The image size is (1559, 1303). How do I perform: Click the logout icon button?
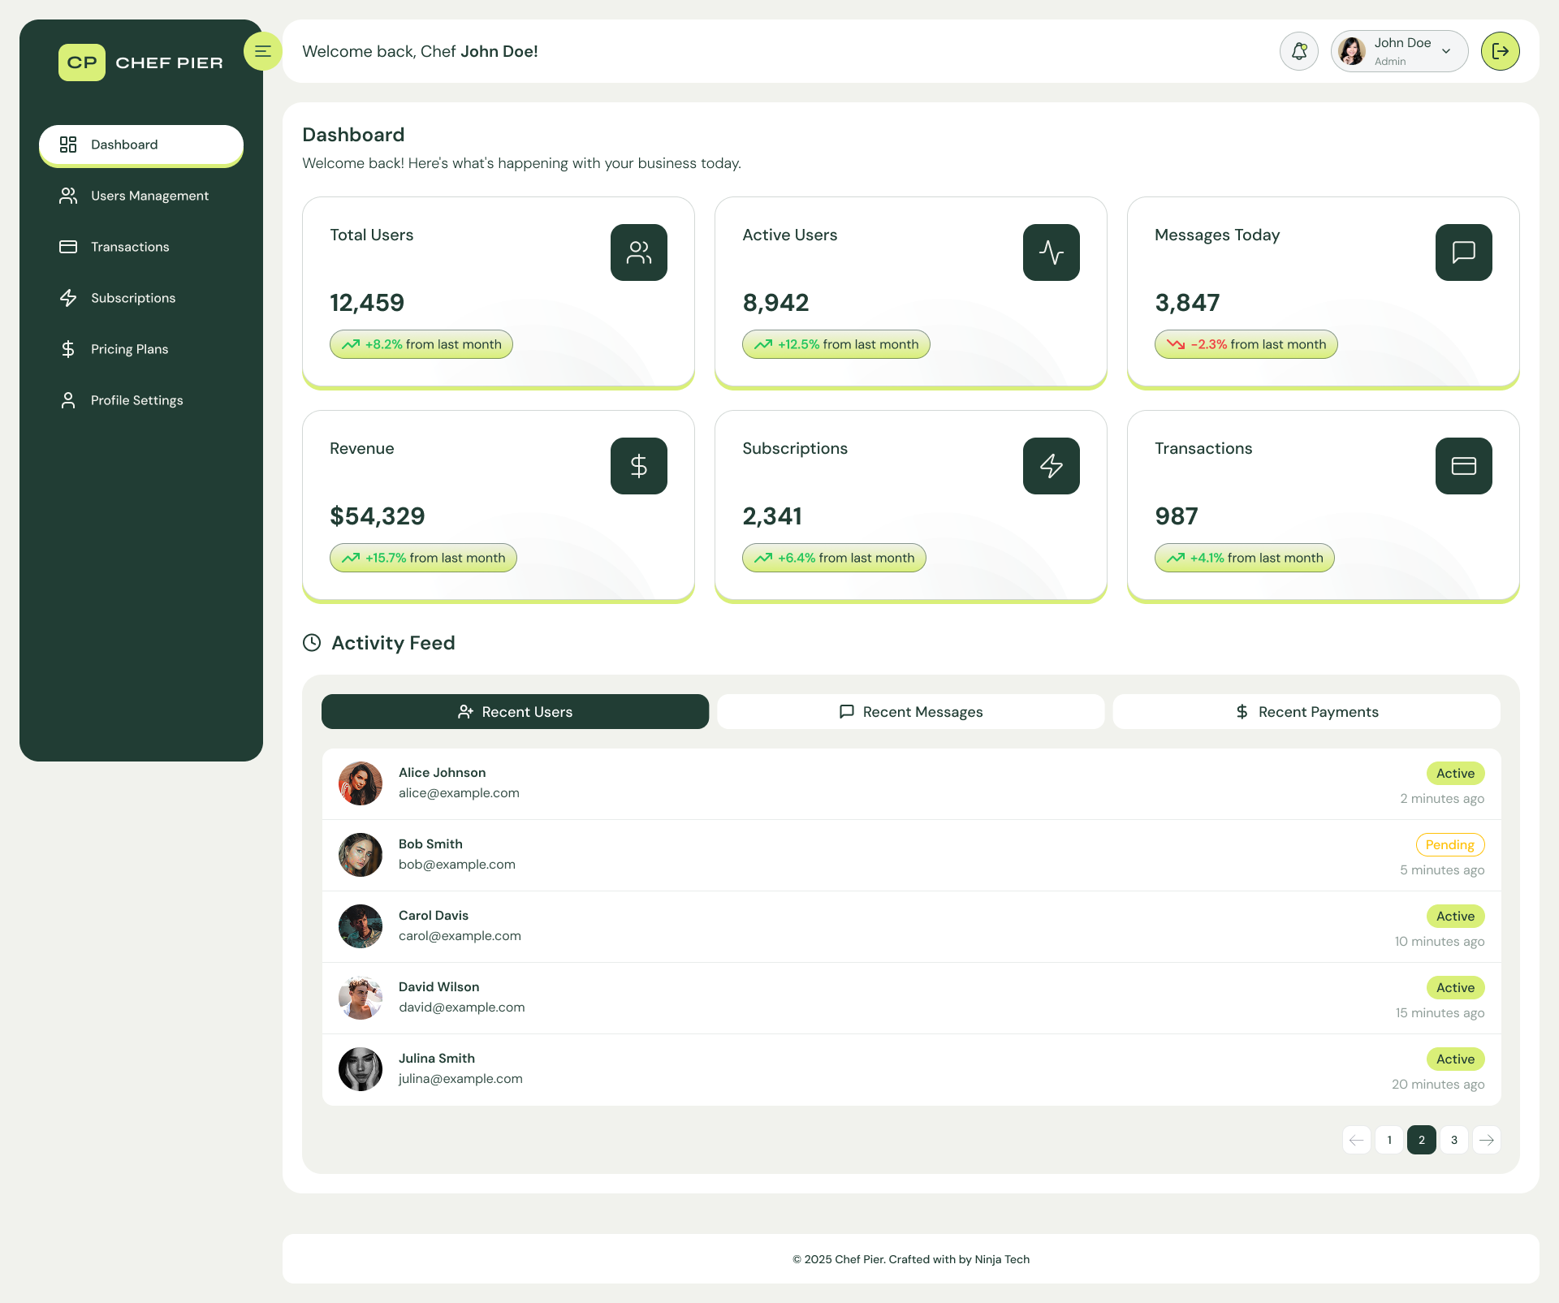pyautogui.click(x=1500, y=51)
